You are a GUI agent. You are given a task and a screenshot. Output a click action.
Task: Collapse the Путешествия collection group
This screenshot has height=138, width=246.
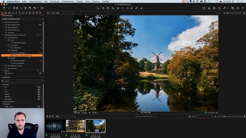pos(4,38)
